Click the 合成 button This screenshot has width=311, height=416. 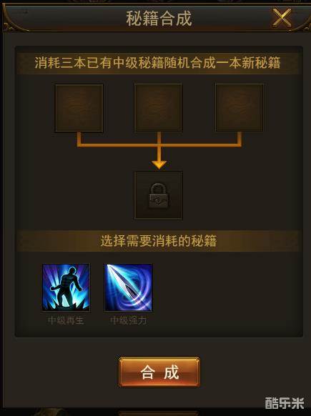(159, 372)
